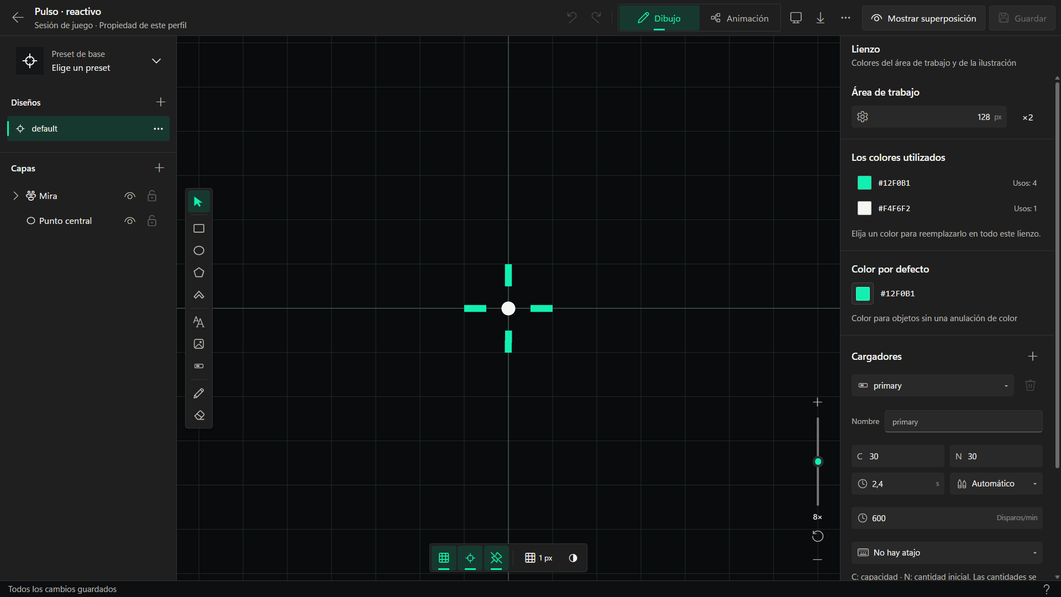Viewport: 1061px width, 597px height.
Task: Lock the Punto central layer
Action: tap(152, 221)
